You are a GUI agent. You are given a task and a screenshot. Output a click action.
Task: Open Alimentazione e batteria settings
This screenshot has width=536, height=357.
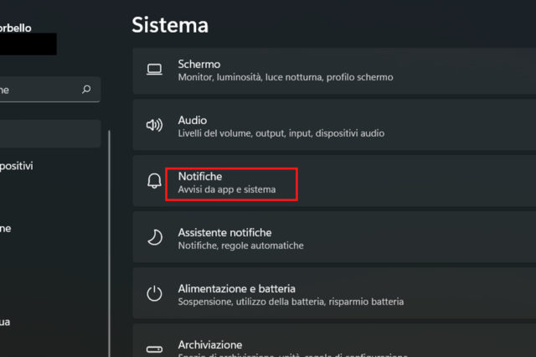click(335, 293)
